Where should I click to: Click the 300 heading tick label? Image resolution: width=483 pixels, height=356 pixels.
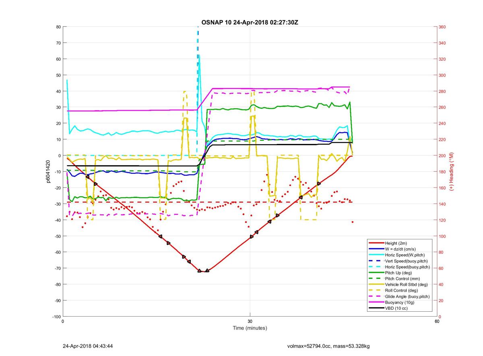coord(442,75)
